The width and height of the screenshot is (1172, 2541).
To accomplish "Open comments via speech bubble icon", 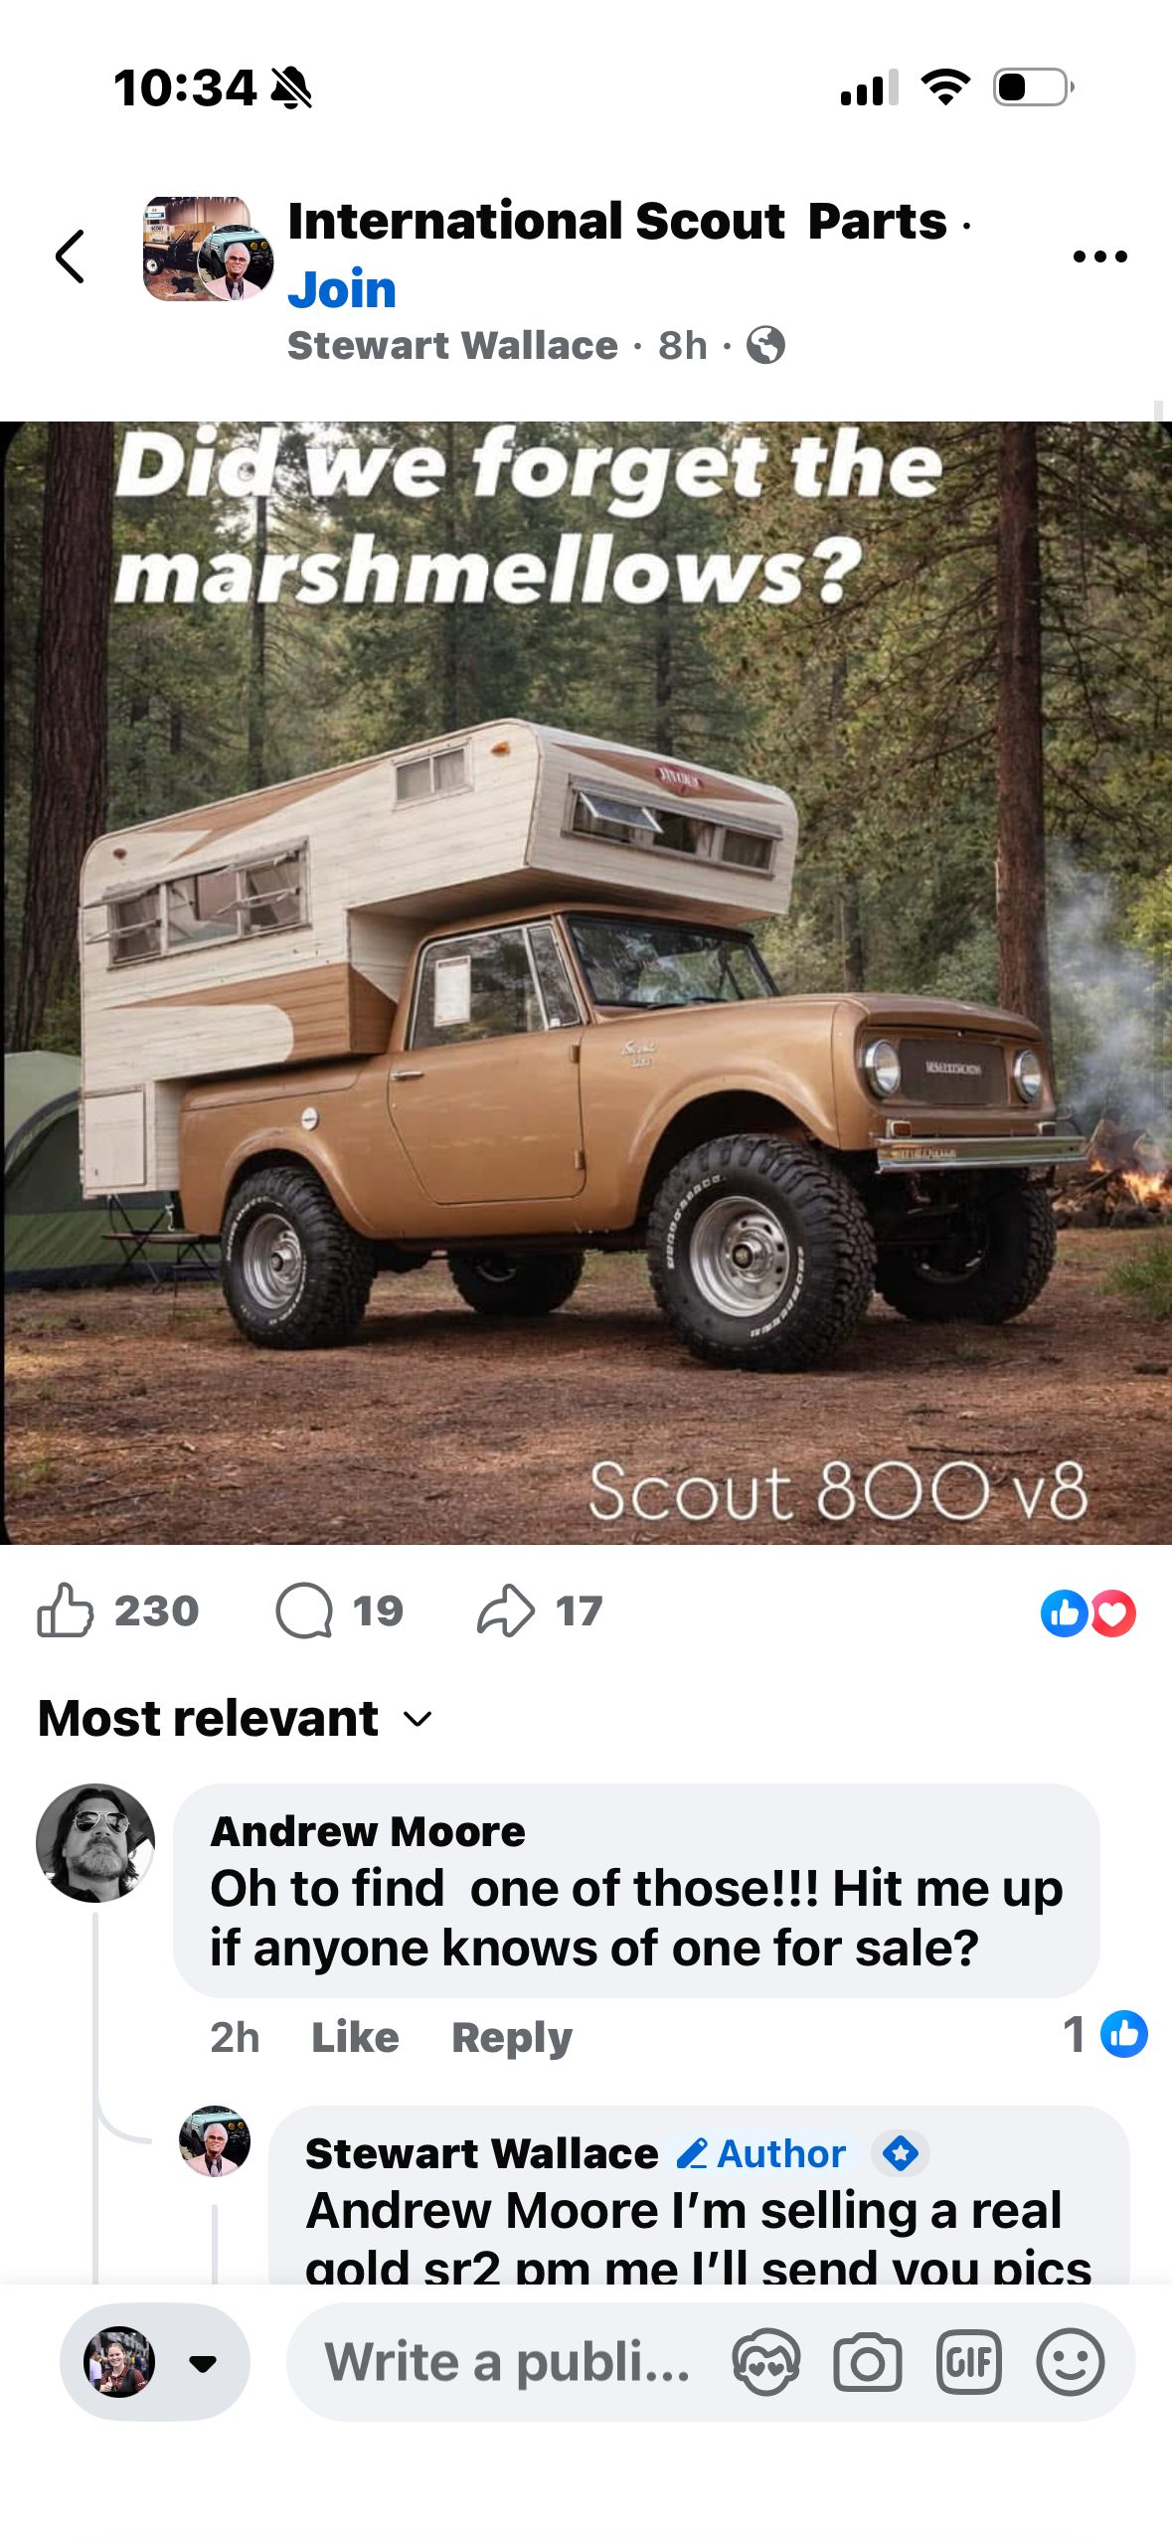I will pos(303,1609).
